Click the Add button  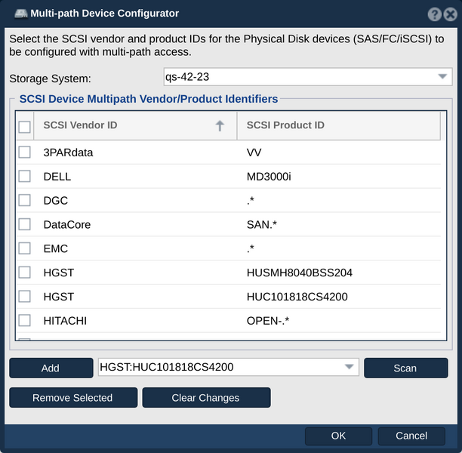tap(51, 368)
